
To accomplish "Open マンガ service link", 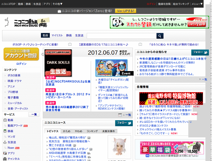I will [11, 137].
